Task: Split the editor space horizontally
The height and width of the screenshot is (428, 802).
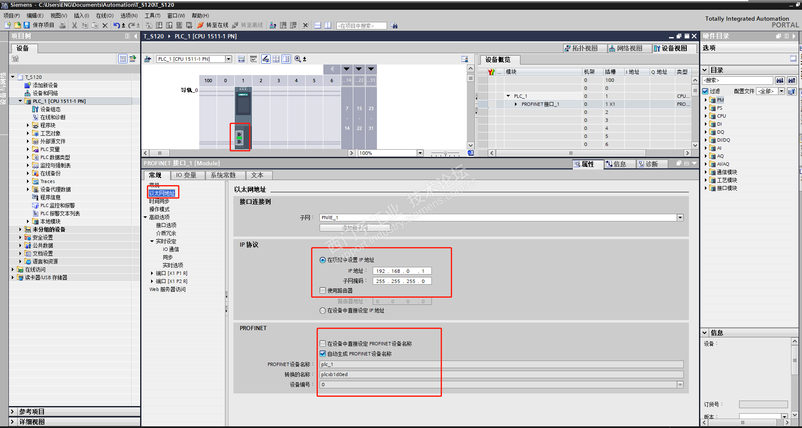Action: (x=318, y=25)
